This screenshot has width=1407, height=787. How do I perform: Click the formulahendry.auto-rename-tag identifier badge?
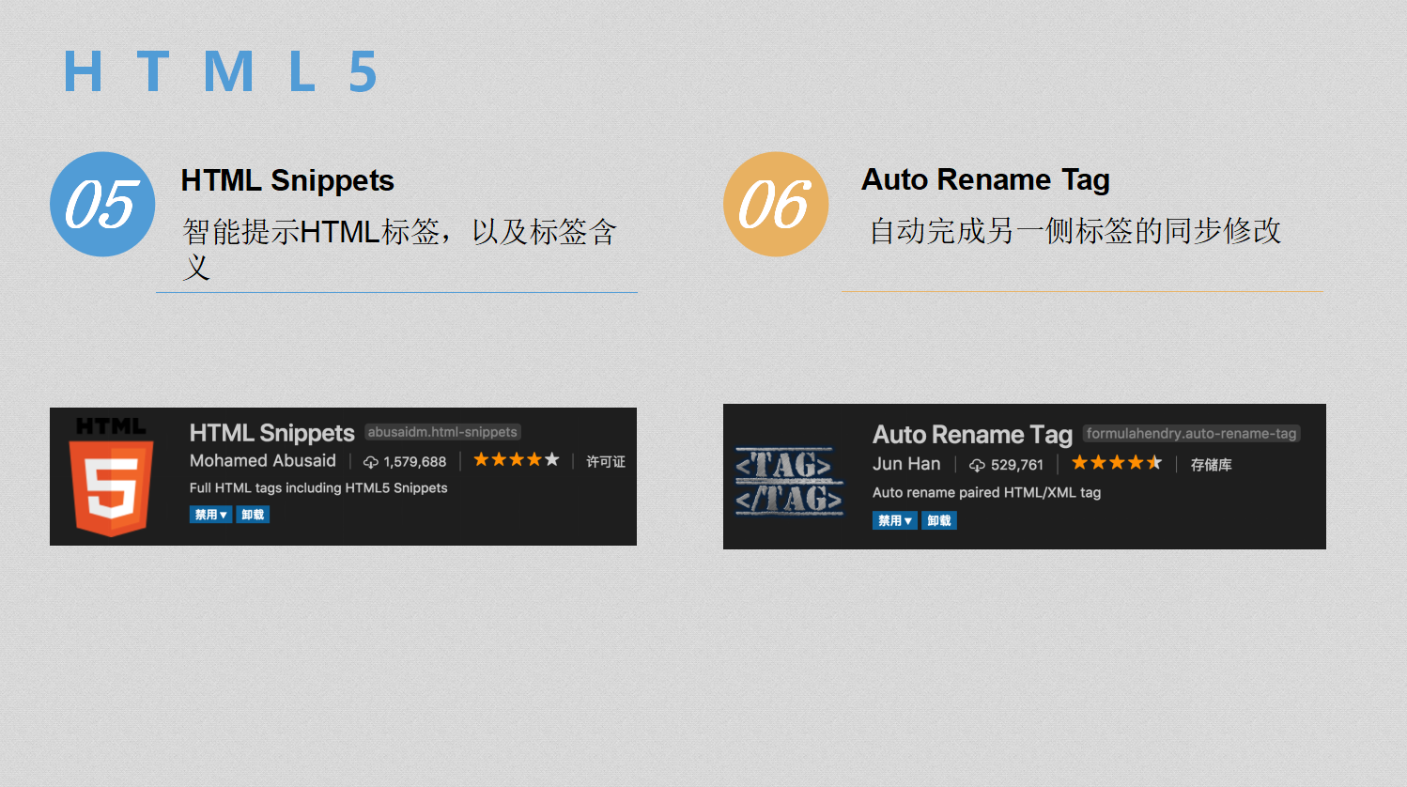(x=1191, y=433)
